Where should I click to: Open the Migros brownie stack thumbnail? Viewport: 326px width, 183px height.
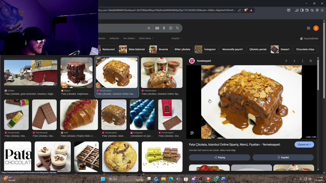[x=76, y=73]
